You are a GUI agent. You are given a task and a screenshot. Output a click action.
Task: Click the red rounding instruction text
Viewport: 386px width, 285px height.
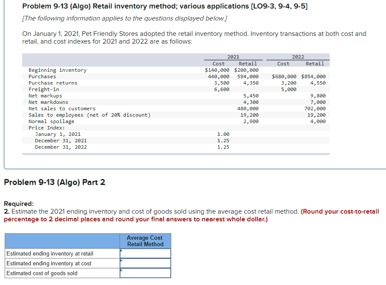(191, 215)
